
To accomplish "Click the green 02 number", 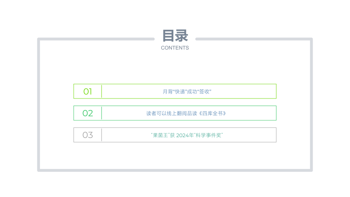I will [x=87, y=113].
